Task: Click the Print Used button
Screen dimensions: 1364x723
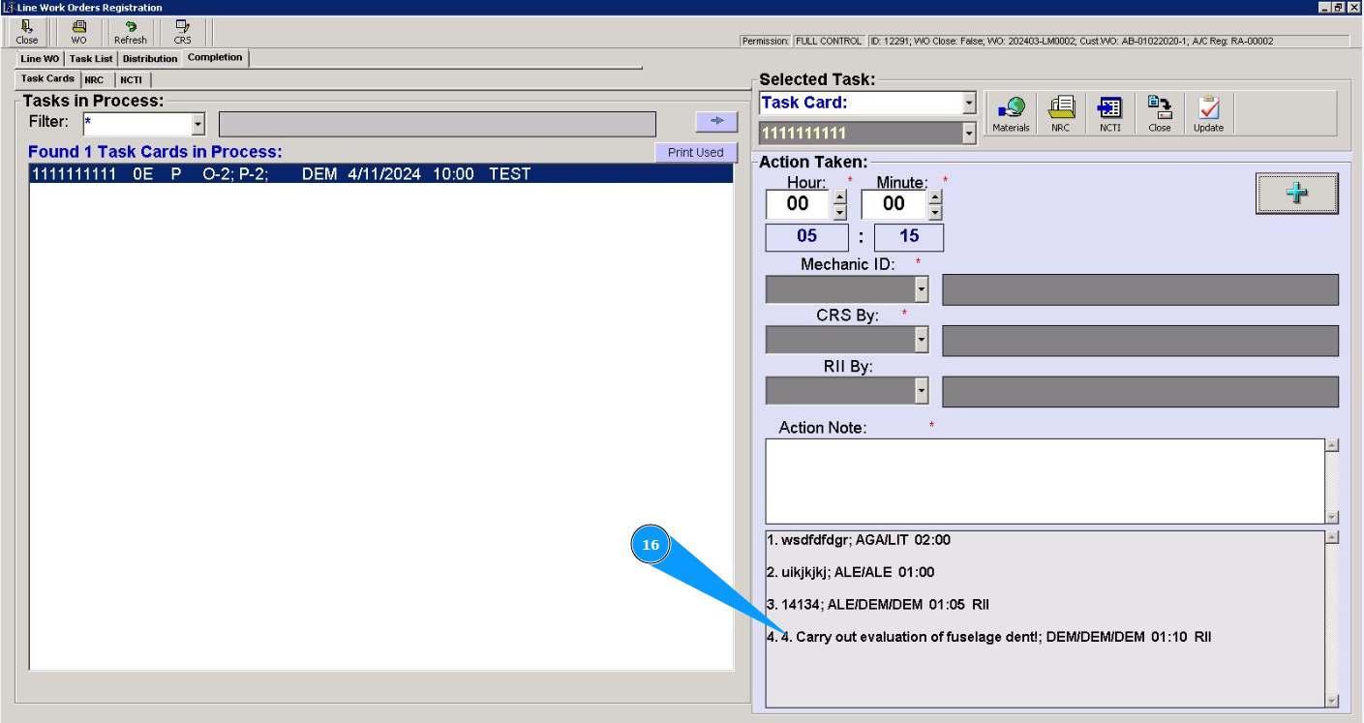Action: [695, 153]
